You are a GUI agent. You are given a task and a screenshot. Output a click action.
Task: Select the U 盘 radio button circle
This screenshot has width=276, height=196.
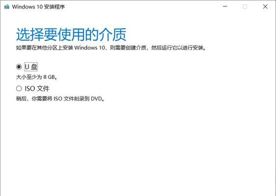[19, 67]
